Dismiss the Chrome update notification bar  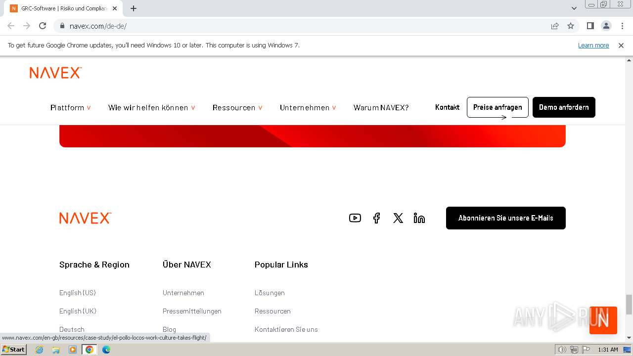[x=621, y=45]
